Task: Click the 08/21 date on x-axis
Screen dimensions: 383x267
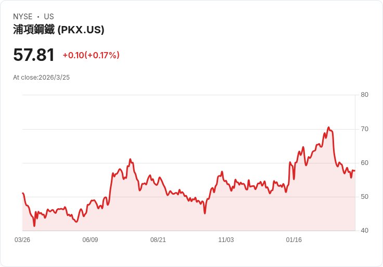Action: click(x=158, y=240)
